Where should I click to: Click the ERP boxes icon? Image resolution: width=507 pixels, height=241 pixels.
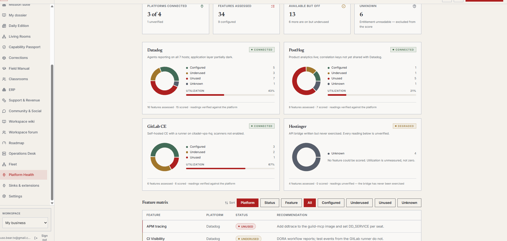click(4, 90)
